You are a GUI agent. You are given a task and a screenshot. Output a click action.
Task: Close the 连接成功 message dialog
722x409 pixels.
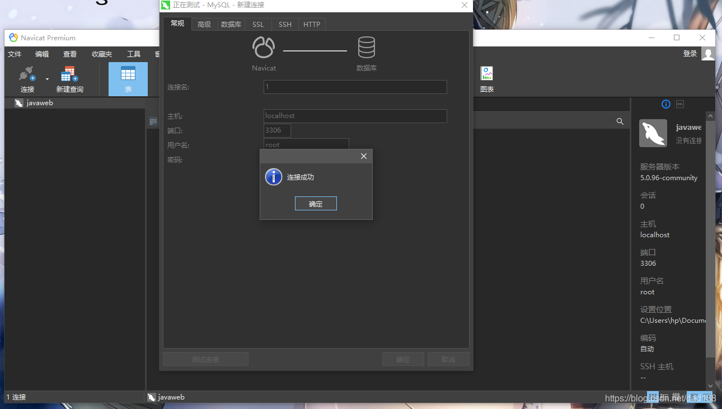click(x=364, y=156)
